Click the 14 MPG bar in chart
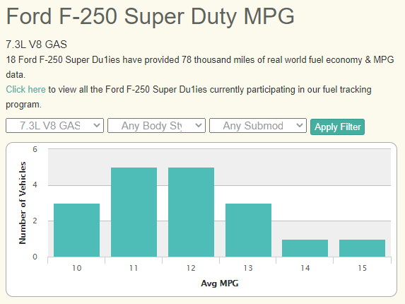405x304 pixels. pos(305,248)
